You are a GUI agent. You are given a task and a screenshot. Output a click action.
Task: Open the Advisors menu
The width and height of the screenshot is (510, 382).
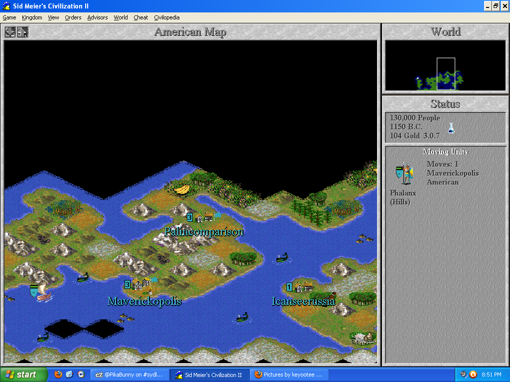click(98, 17)
